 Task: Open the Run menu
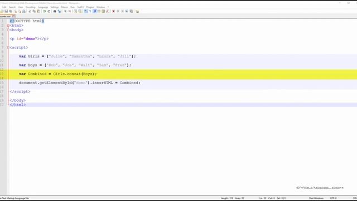click(73, 7)
